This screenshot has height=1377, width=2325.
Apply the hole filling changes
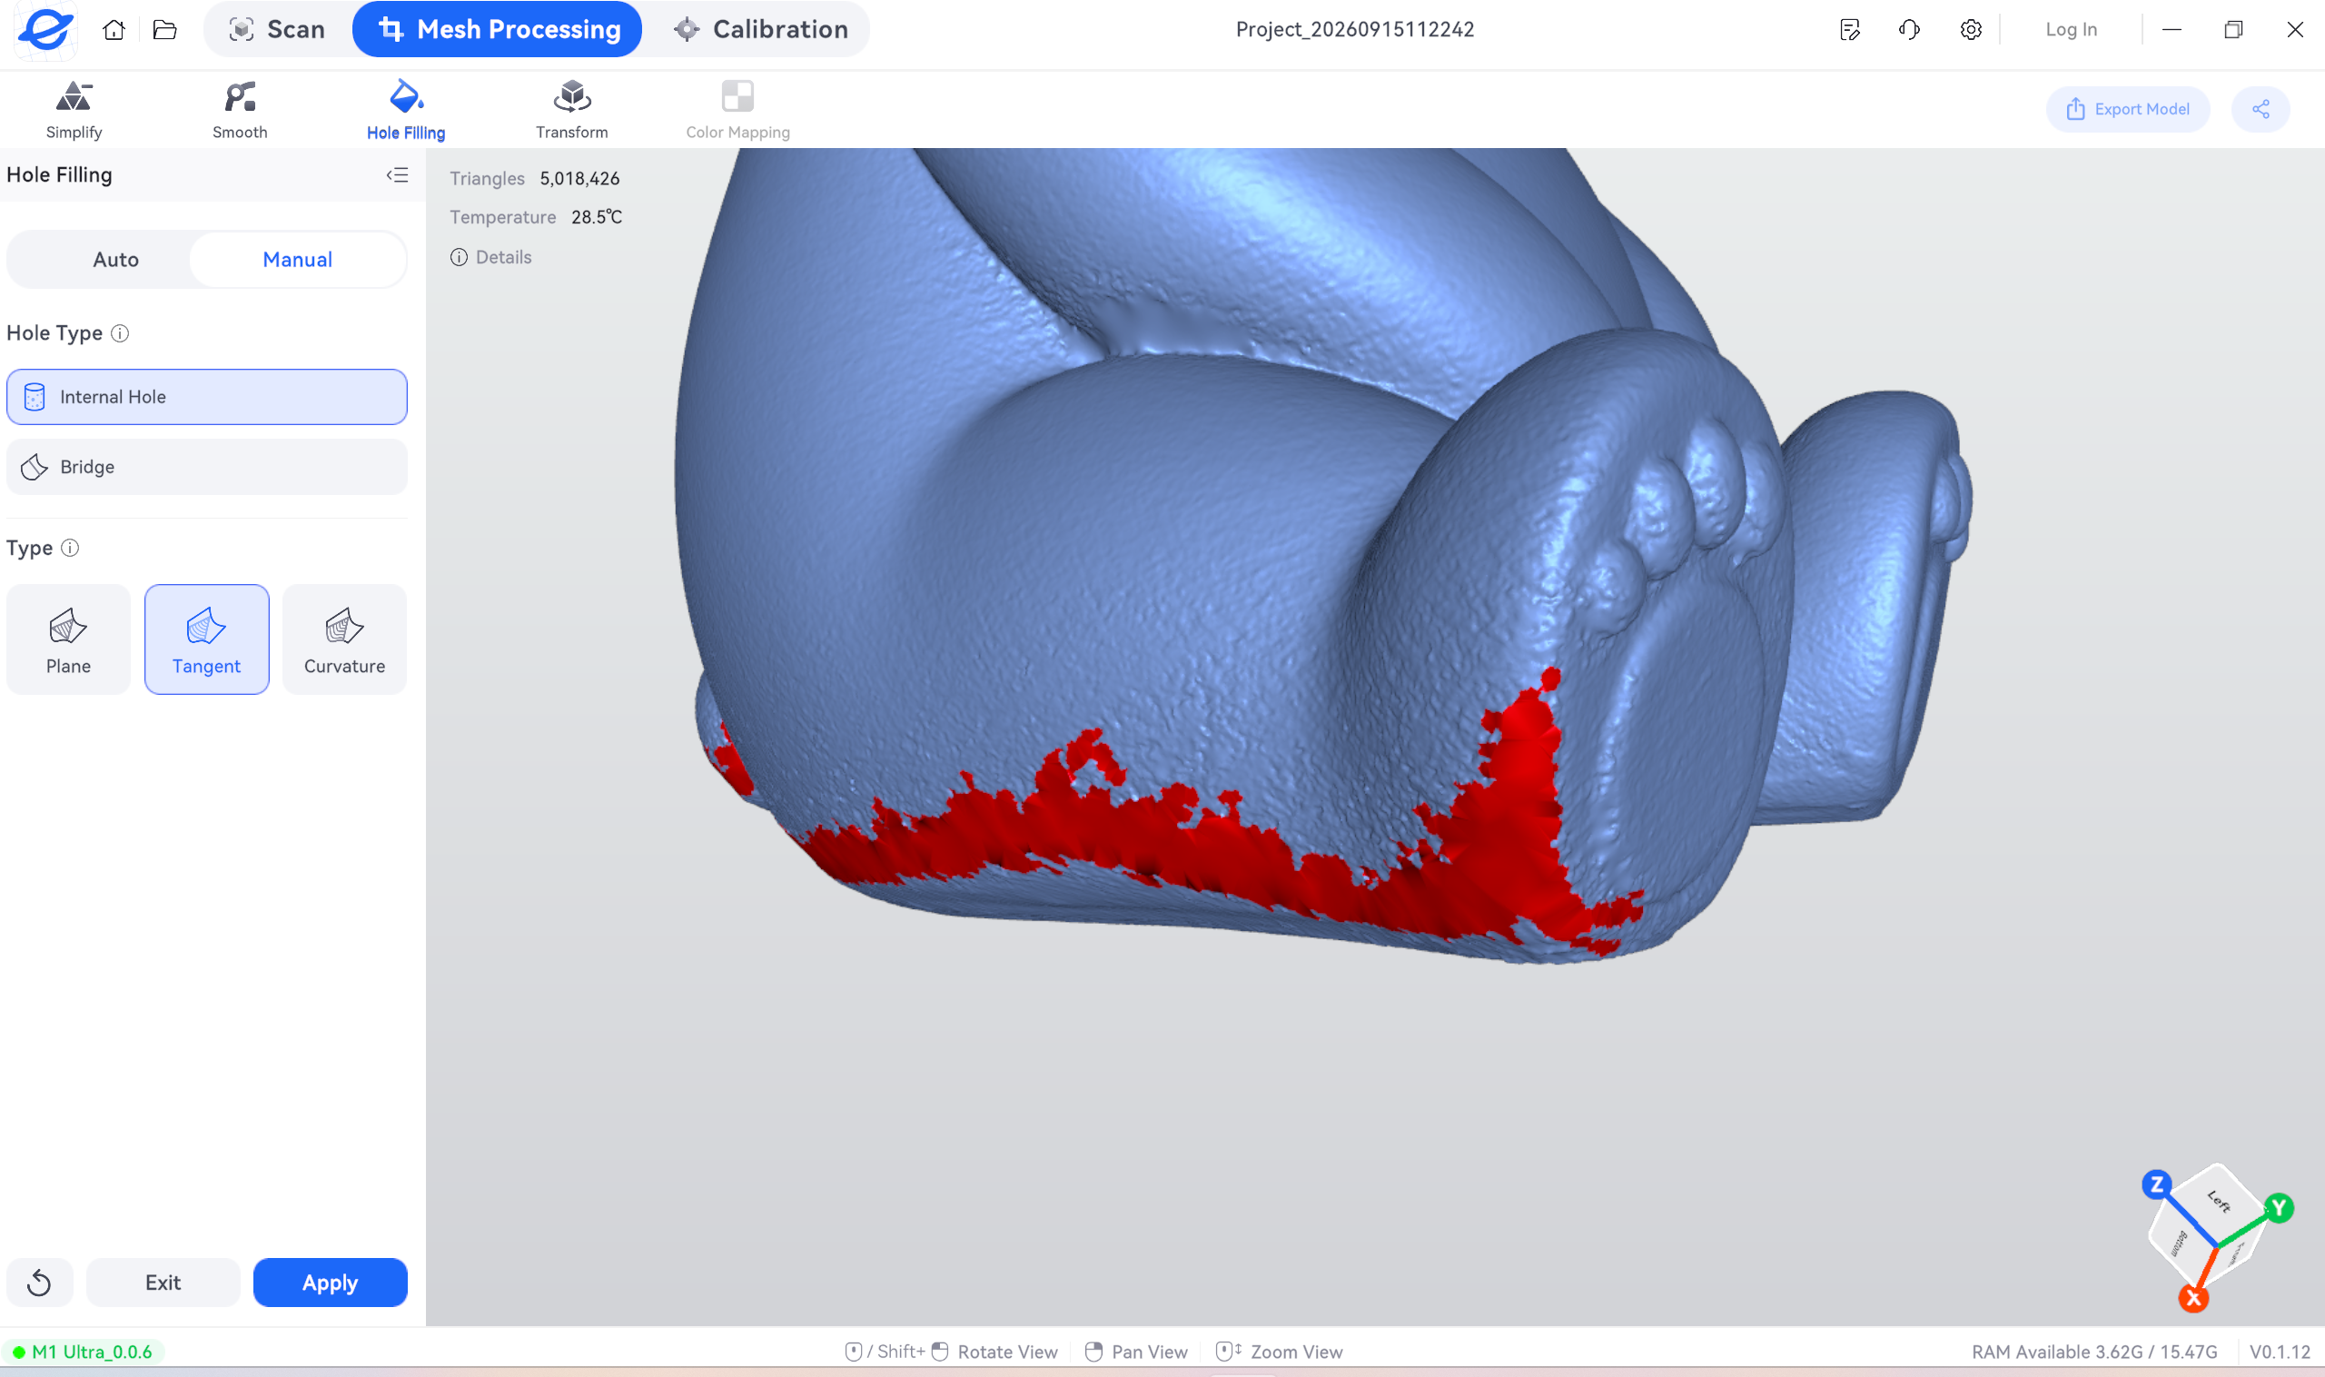click(x=331, y=1283)
